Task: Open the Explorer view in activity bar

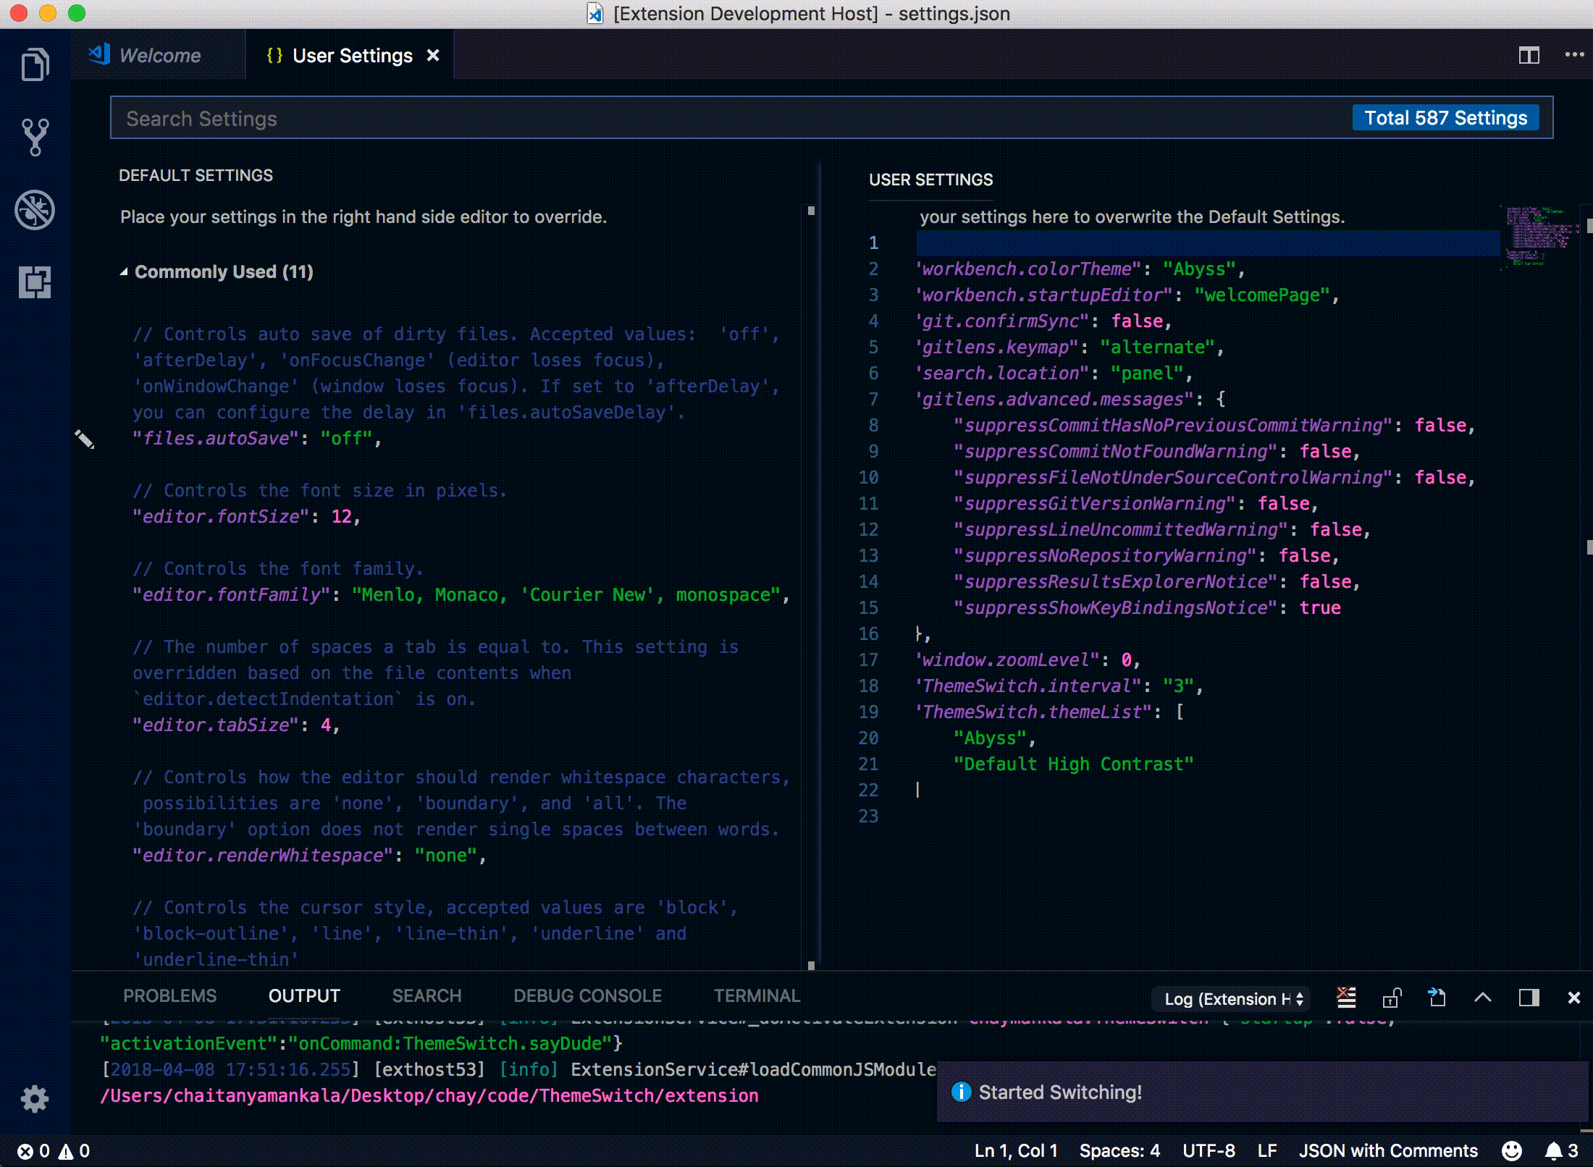Action: (x=35, y=65)
